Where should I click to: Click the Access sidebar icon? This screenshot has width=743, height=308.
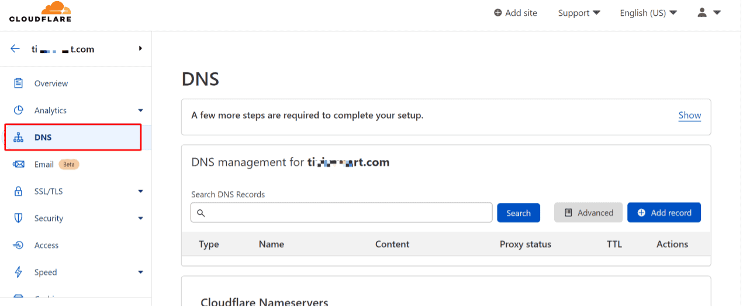click(19, 245)
